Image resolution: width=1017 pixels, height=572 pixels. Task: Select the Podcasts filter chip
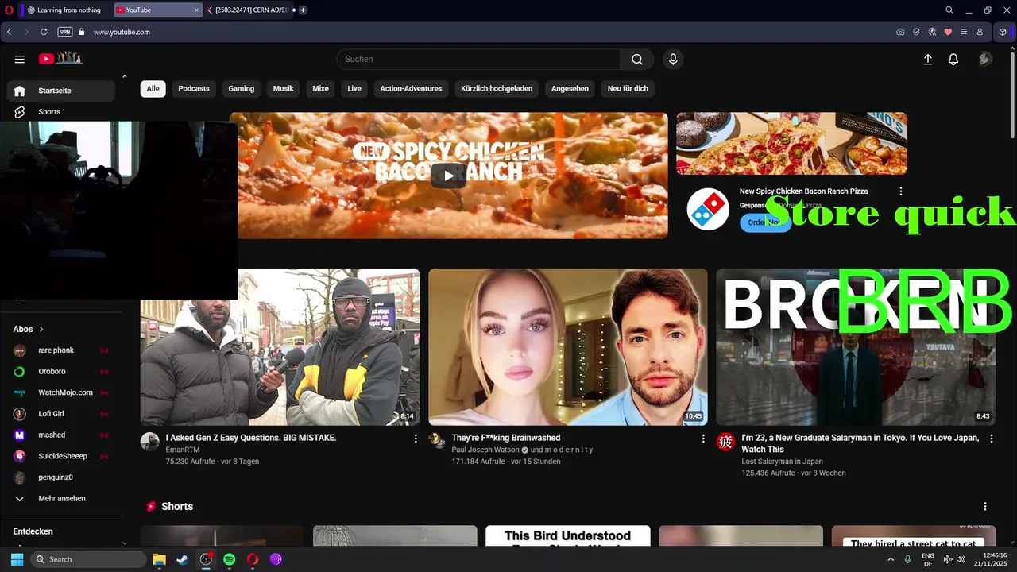[194, 88]
